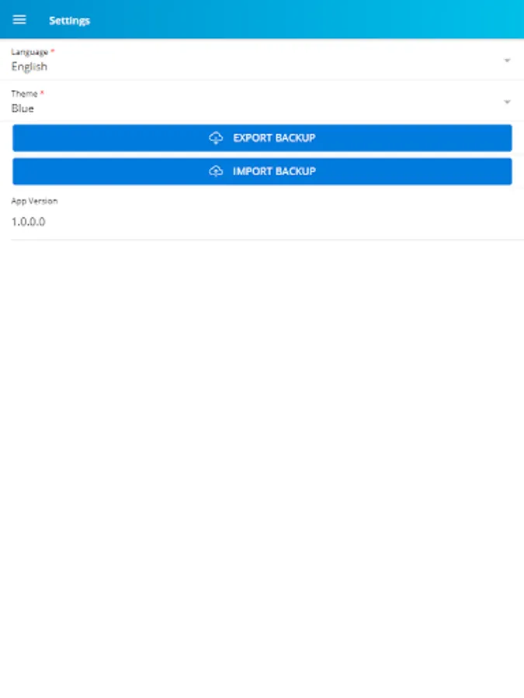Viewport: 524px width, 698px height.
Task: Click the Export Backup button
Action: [262, 138]
